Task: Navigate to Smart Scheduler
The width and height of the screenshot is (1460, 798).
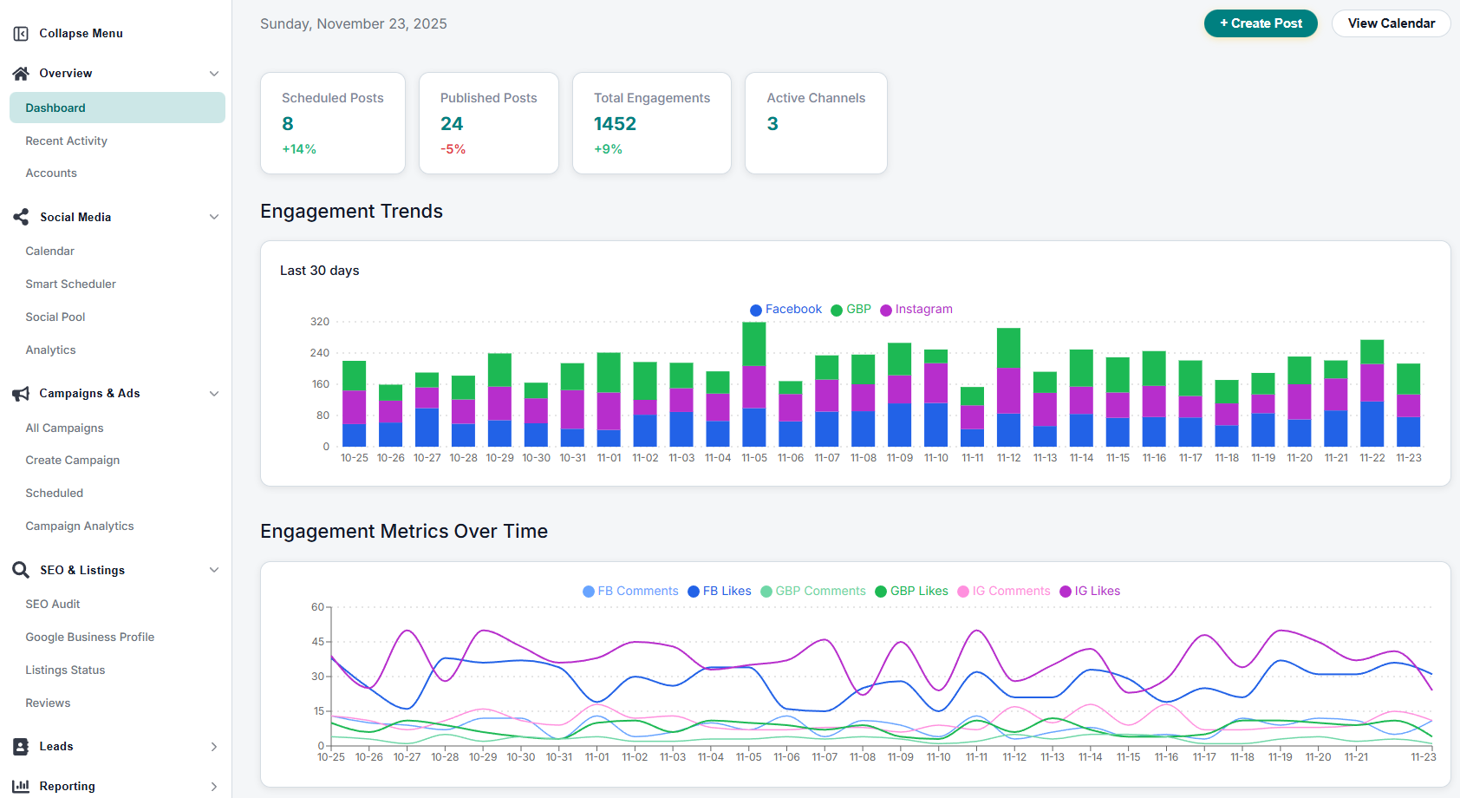Action: (x=70, y=284)
